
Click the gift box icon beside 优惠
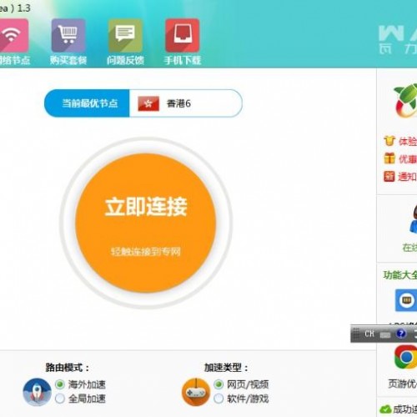click(389, 158)
